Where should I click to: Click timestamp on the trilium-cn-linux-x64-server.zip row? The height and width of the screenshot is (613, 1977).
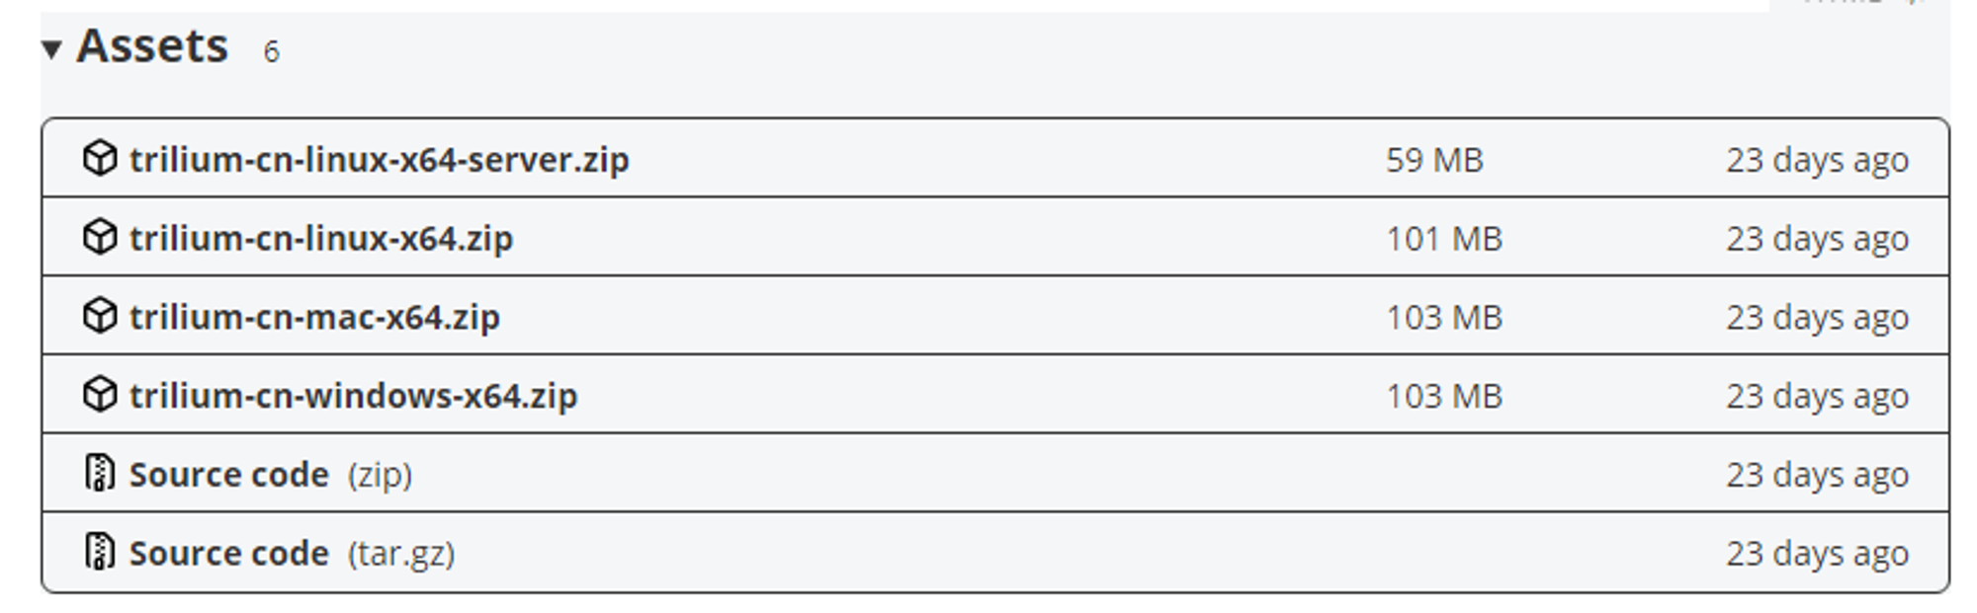[1817, 160]
